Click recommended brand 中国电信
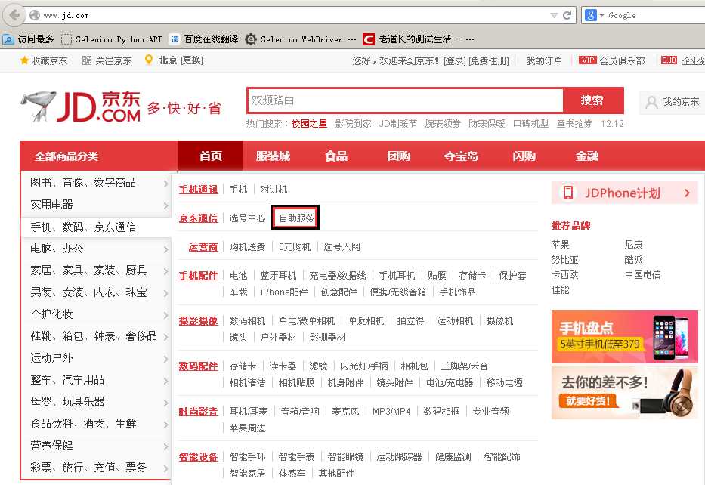 (642, 275)
